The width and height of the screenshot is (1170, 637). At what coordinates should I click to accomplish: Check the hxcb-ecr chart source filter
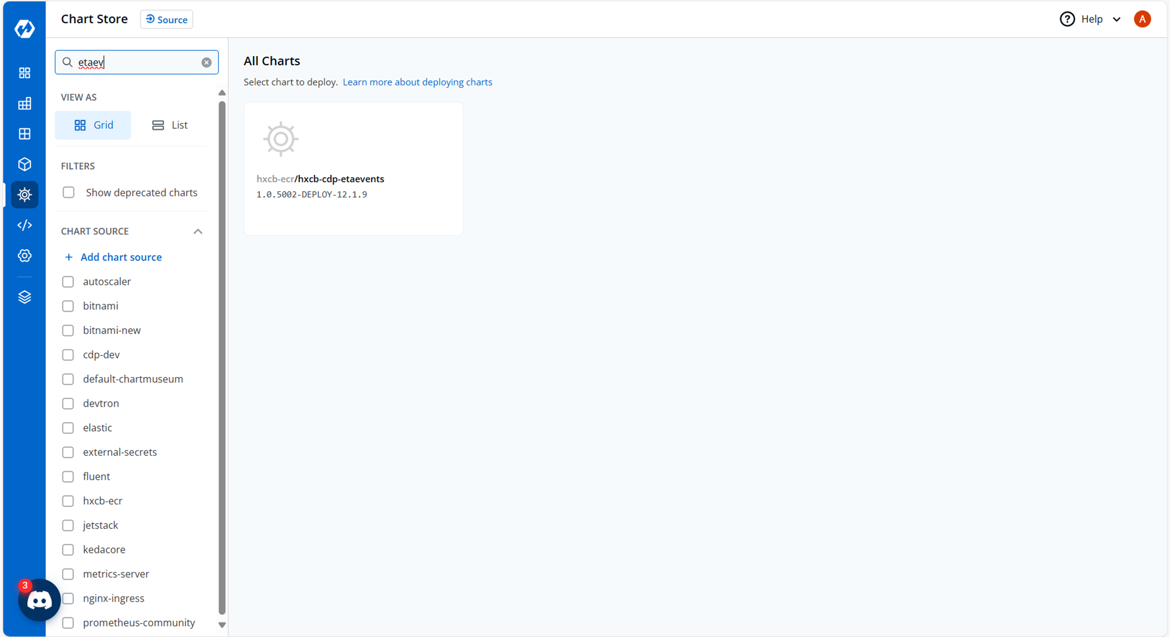[x=68, y=501]
